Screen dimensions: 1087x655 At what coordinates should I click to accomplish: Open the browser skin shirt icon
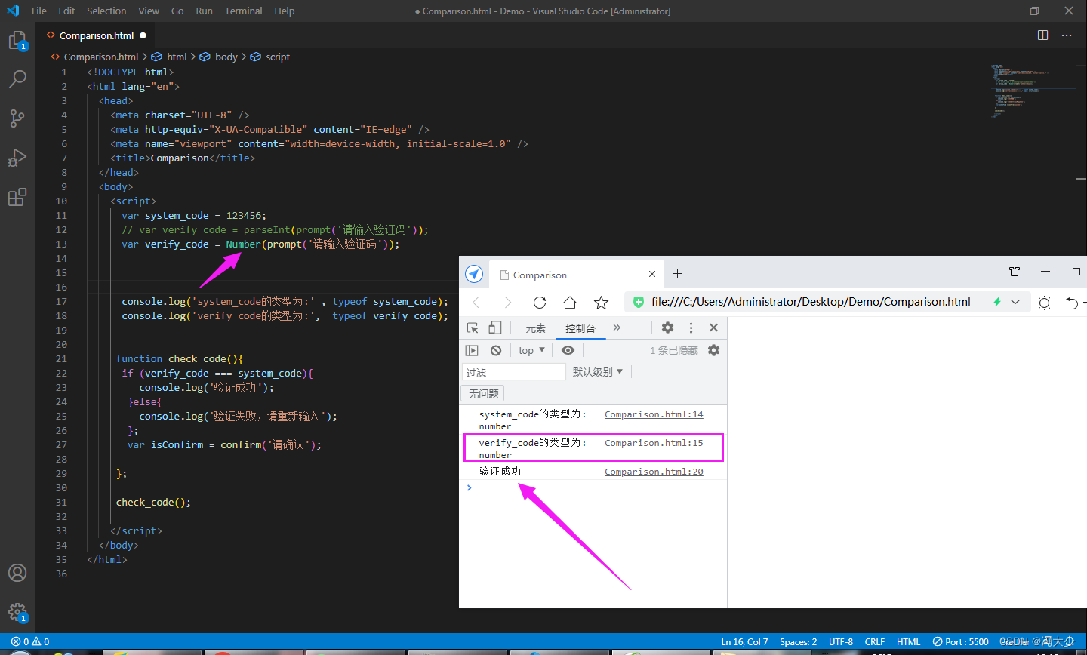[x=1015, y=272]
